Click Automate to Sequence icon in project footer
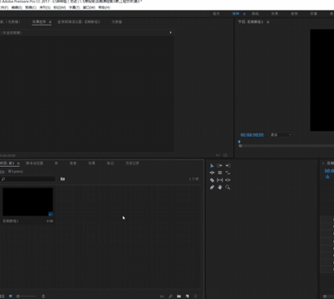 (162, 296)
